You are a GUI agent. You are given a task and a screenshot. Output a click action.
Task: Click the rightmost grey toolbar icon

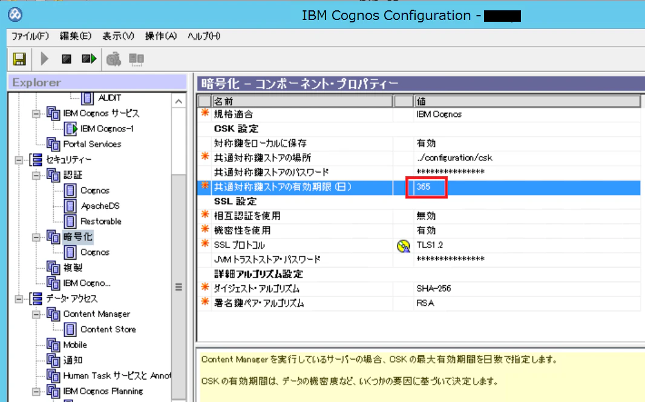(x=136, y=59)
